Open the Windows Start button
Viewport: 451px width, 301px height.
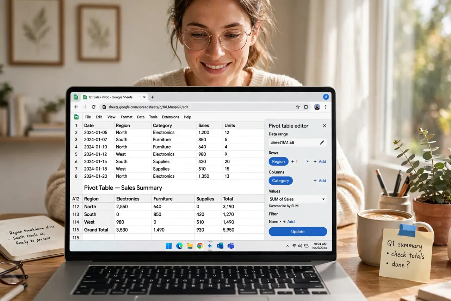coord(169,246)
